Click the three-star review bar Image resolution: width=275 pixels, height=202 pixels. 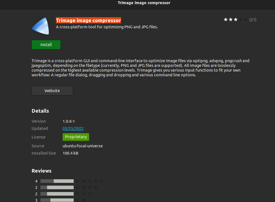(57, 194)
